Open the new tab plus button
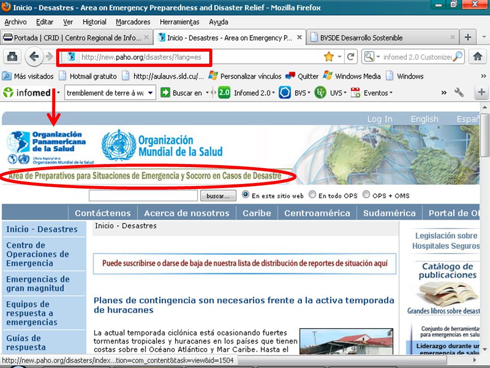The width and height of the screenshot is (490, 368). tap(468, 37)
